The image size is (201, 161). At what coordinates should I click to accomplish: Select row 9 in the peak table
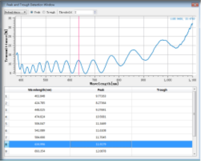pyautogui.click(x=98, y=151)
